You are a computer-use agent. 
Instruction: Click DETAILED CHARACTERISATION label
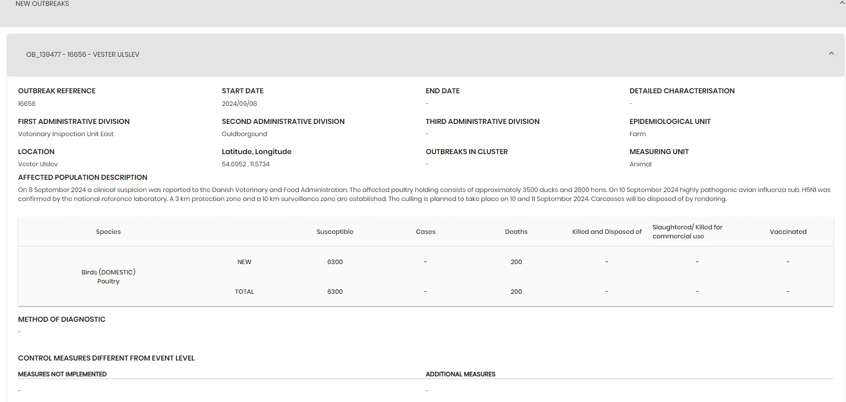[682, 91]
